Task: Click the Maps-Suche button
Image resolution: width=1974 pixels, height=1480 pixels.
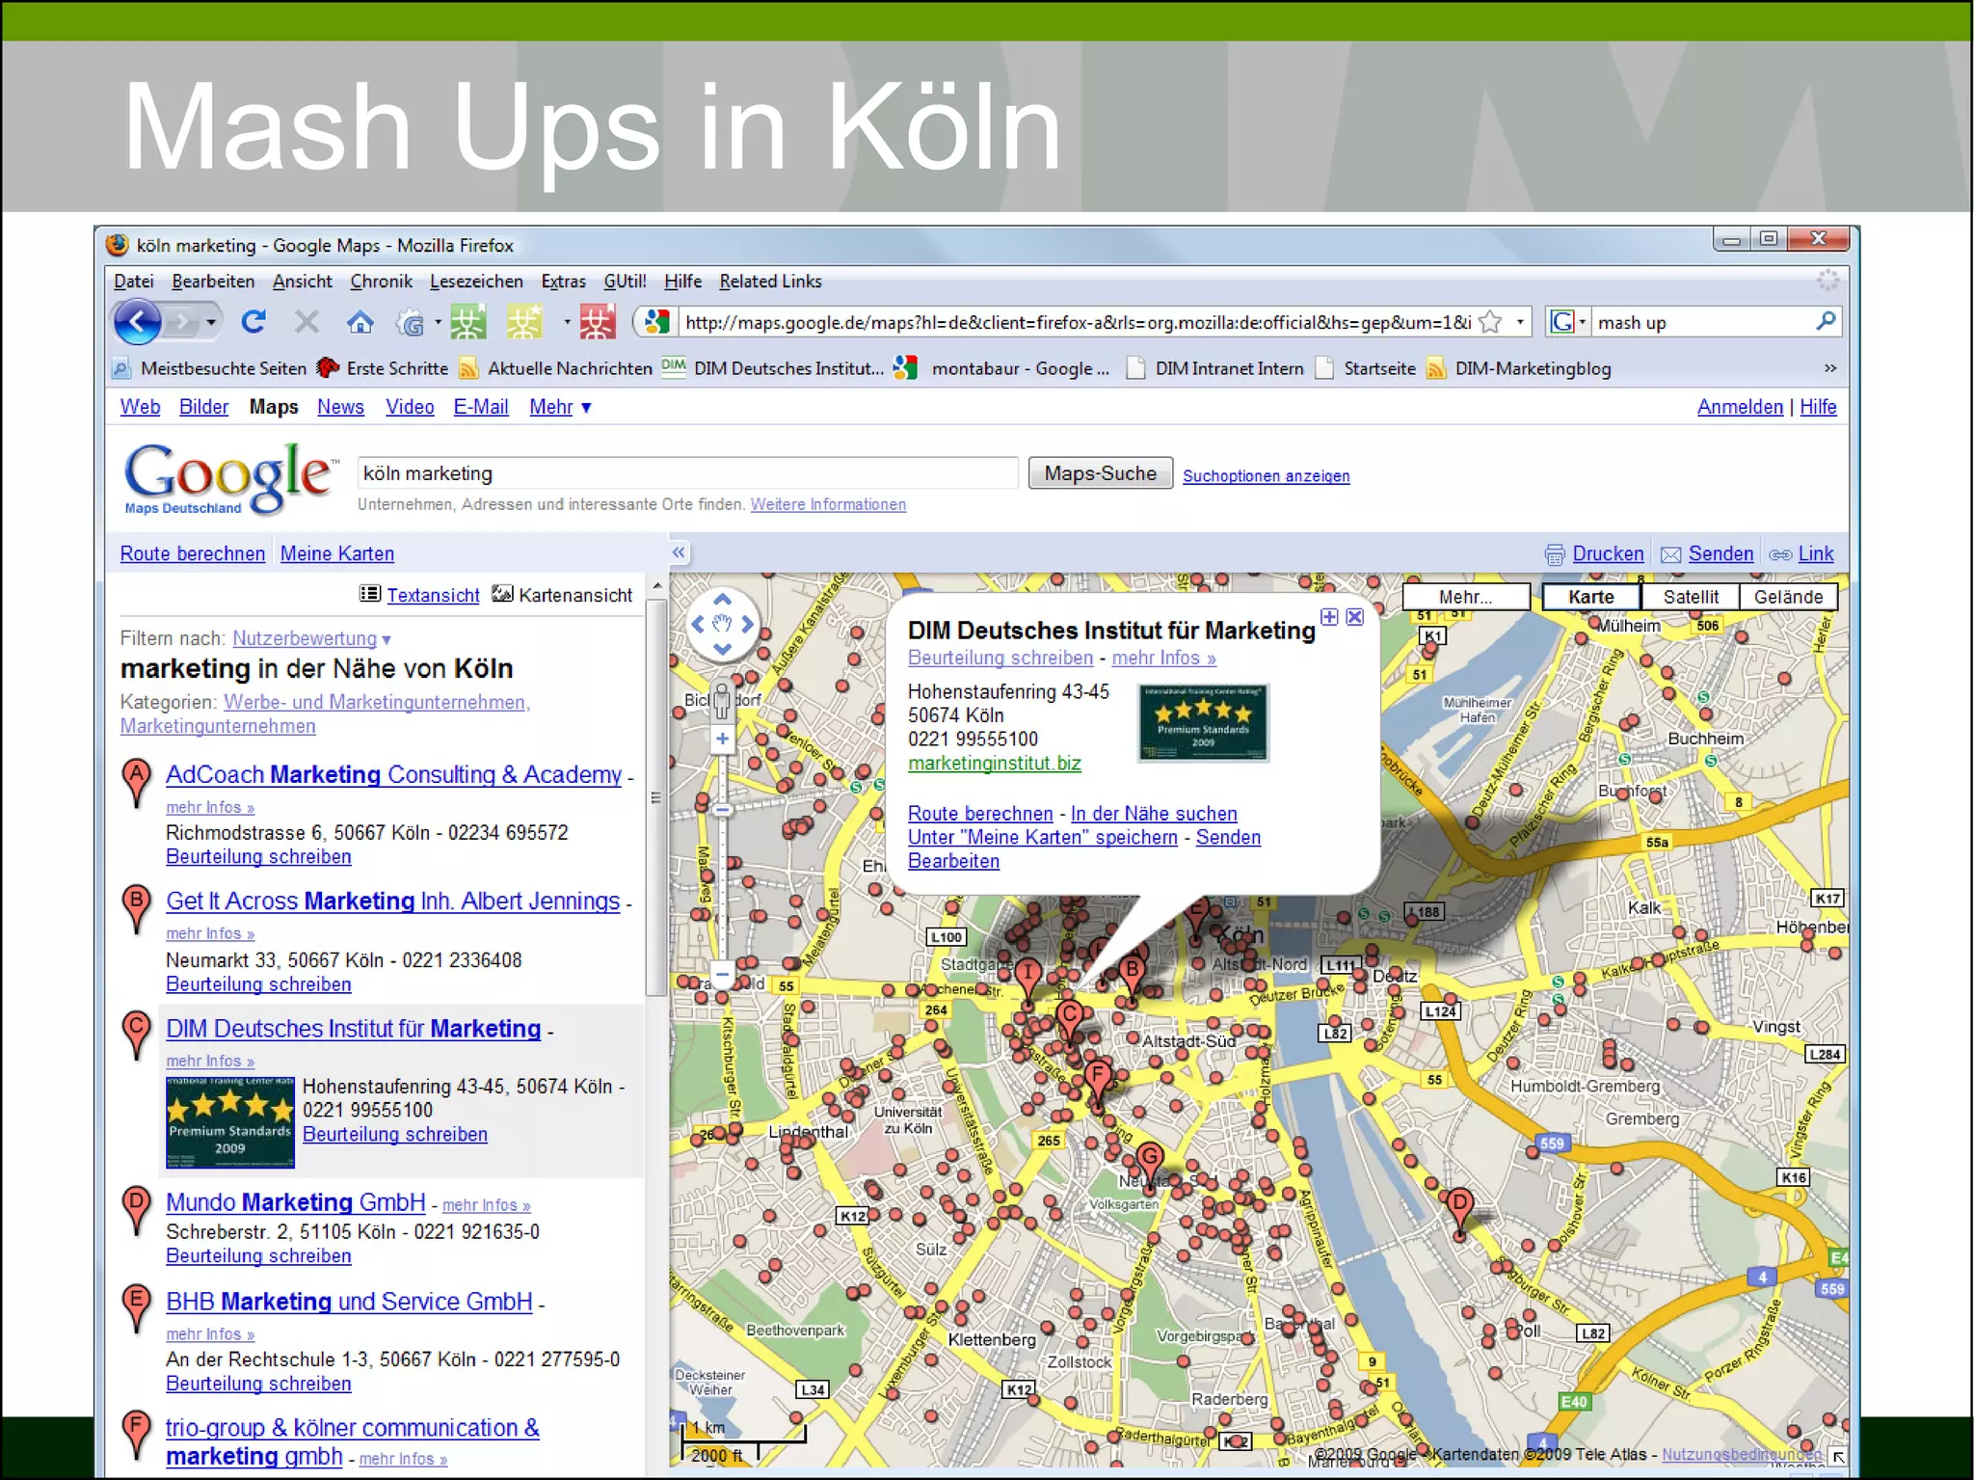Action: point(1100,473)
